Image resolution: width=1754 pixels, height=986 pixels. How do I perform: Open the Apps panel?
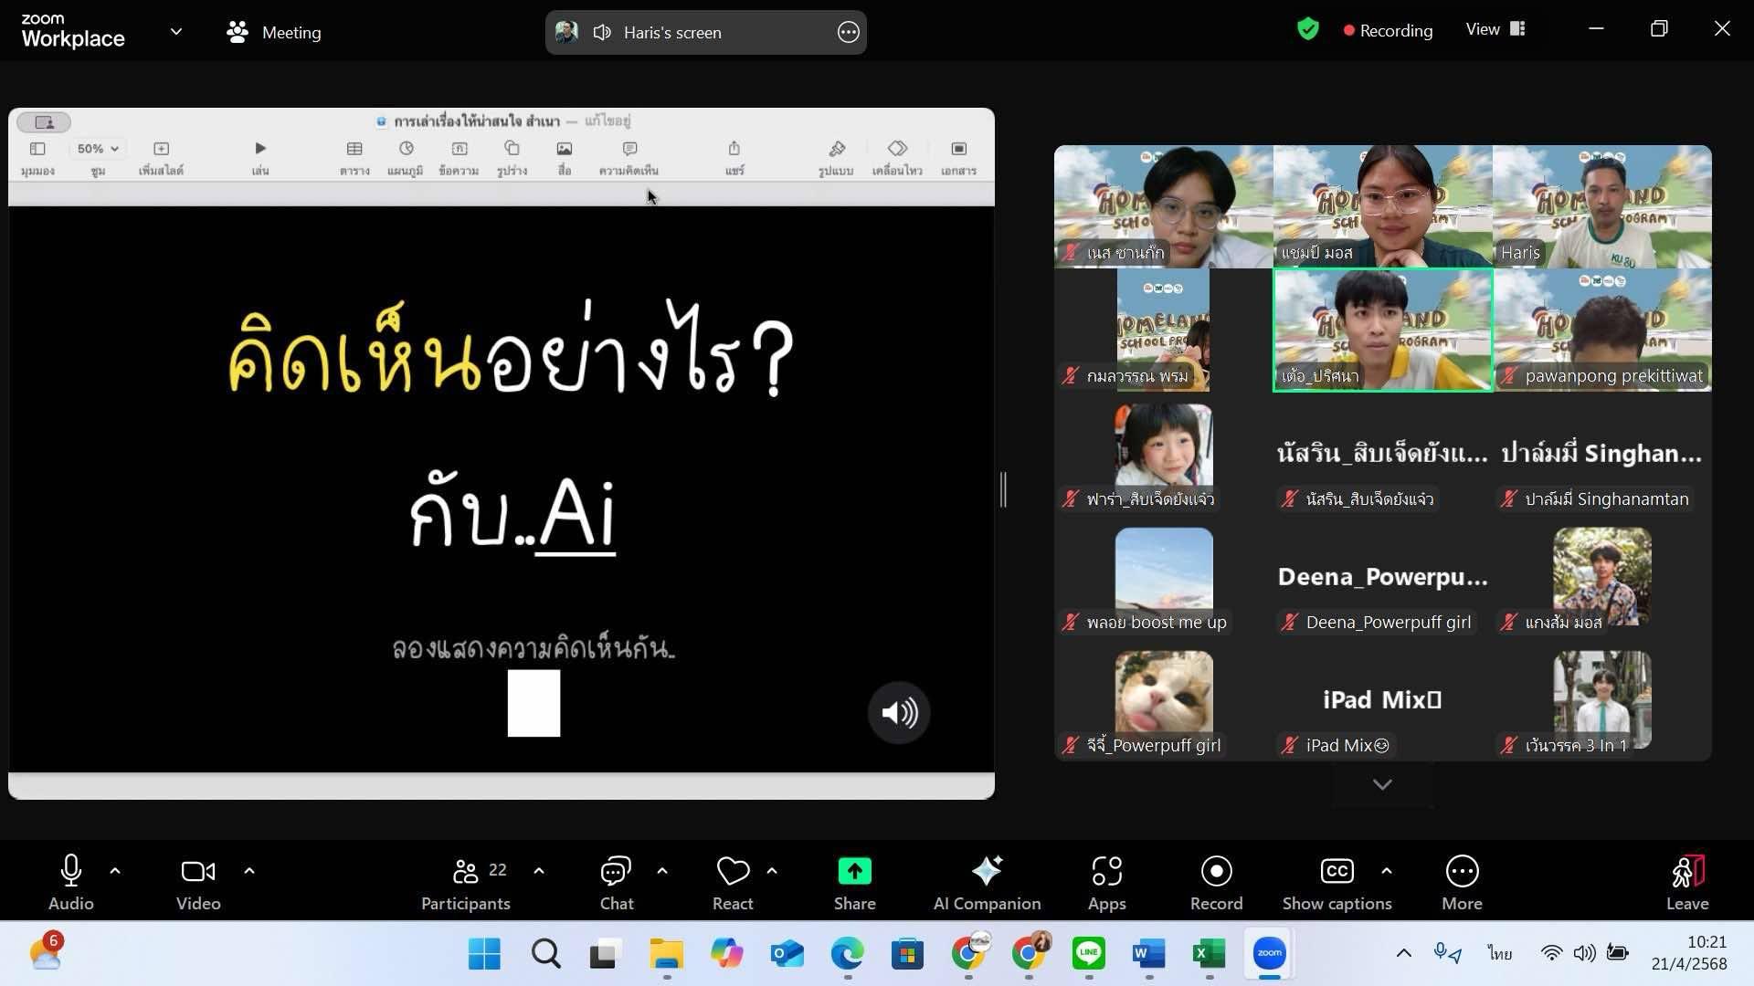pyautogui.click(x=1106, y=882)
